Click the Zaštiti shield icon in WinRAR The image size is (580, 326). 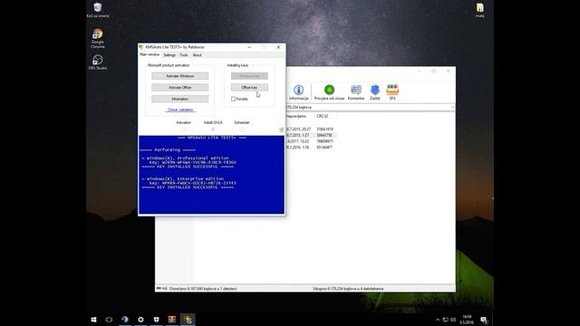374,92
